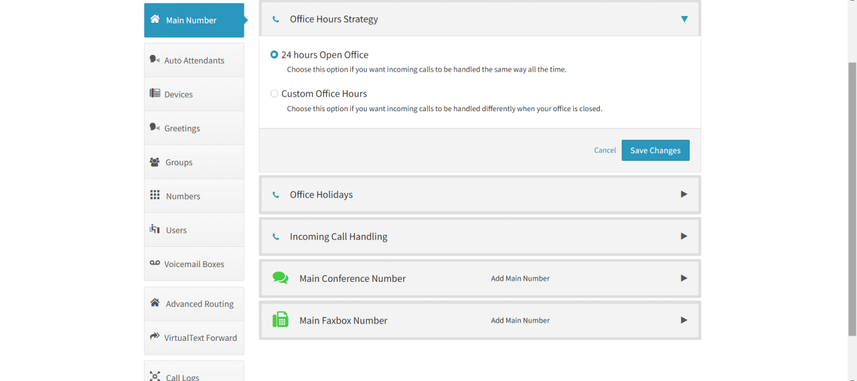Open the Main Number sidebar tab
The width and height of the screenshot is (857, 381).
(194, 20)
